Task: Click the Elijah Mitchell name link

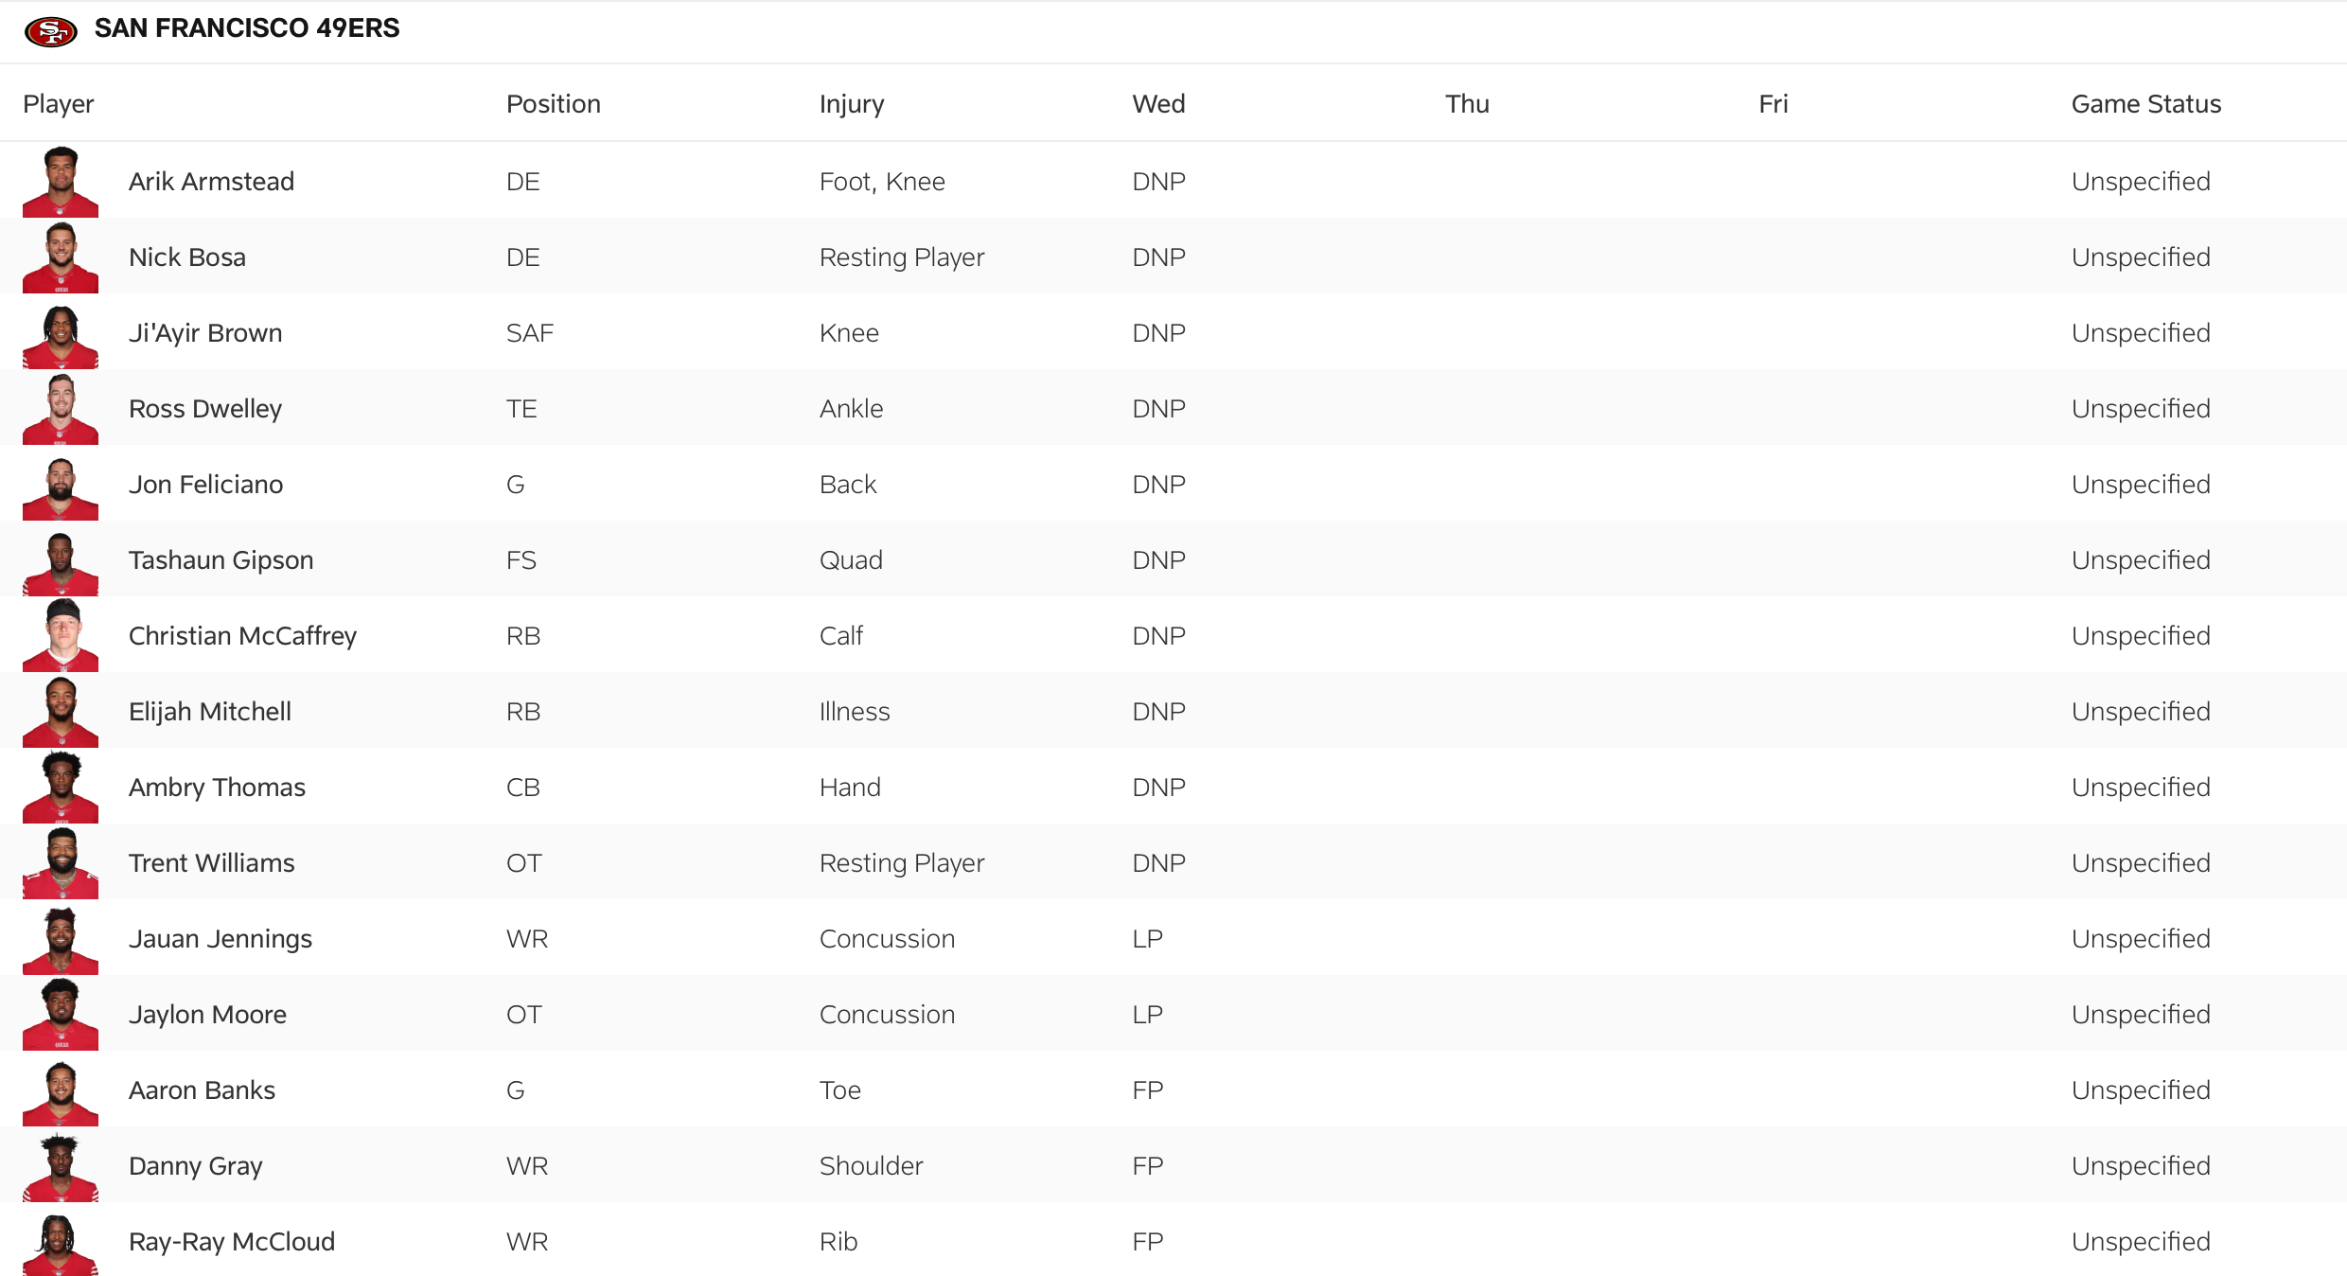Action: (x=210, y=712)
